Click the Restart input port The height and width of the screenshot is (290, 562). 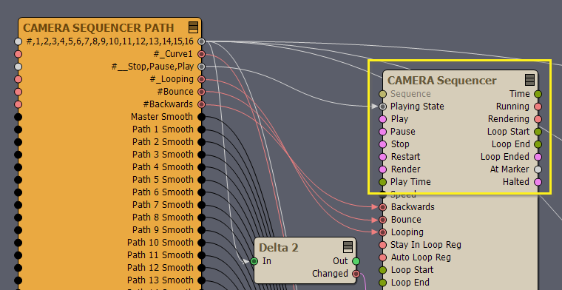383,157
